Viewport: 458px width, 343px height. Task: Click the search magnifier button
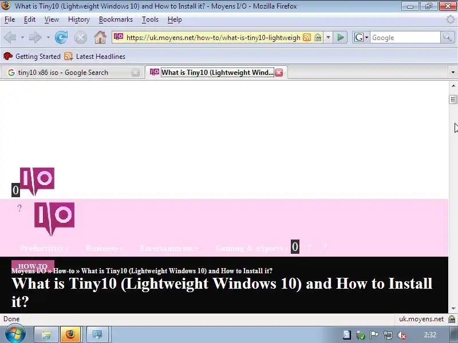(447, 37)
